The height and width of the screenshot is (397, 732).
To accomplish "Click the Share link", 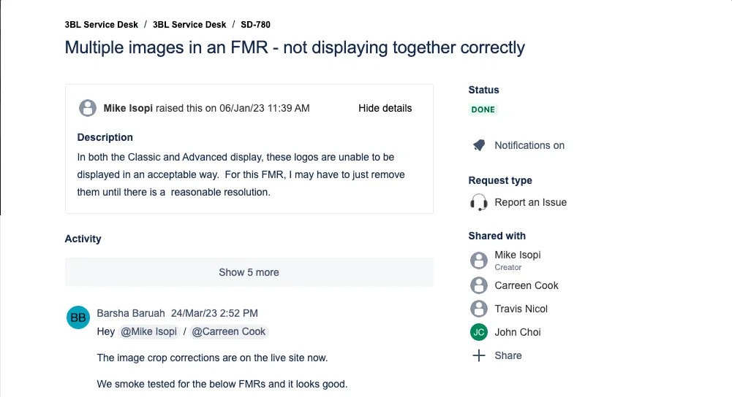I will [x=508, y=355].
